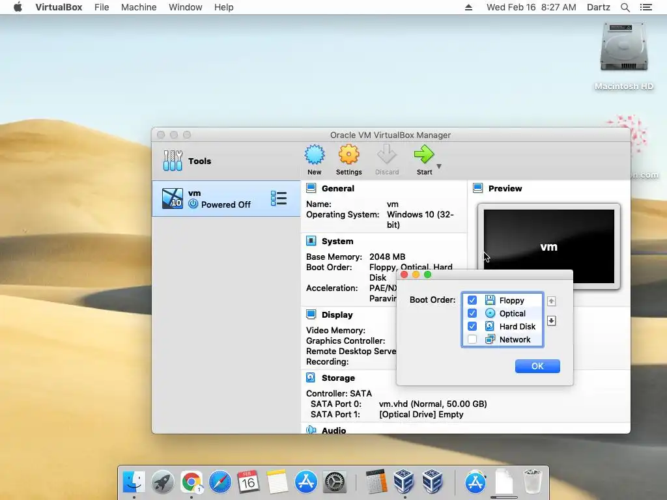Image resolution: width=667 pixels, height=500 pixels.
Task: Click the General section monitor icon
Action: click(311, 188)
